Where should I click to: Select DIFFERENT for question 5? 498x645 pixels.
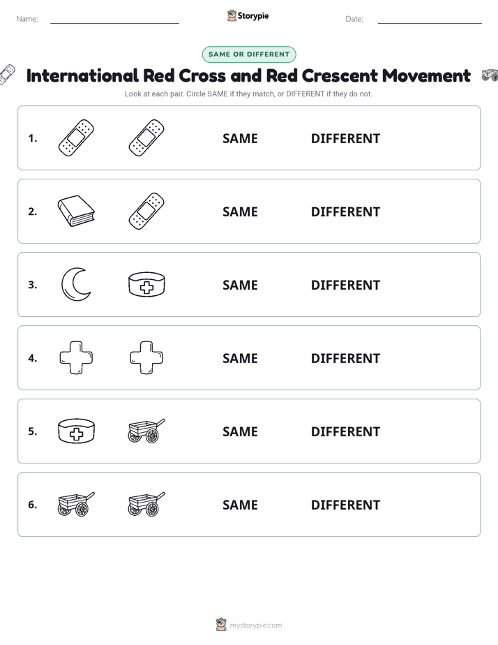coord(345,431)
